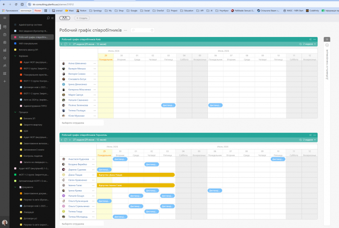
Task: Open the tasks clipboard icon in rail
Action: coord(4,35)
